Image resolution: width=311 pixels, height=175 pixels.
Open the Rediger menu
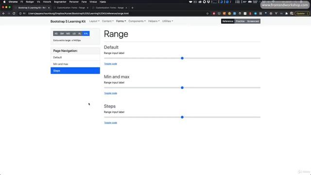pyautogui.click(x=30, y=2)
